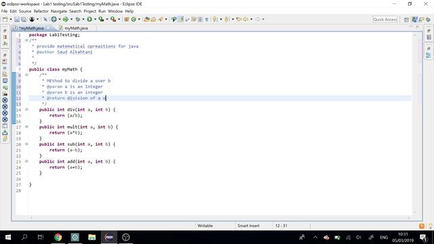Click the Smart Insert status text

(x=248, y=226)
